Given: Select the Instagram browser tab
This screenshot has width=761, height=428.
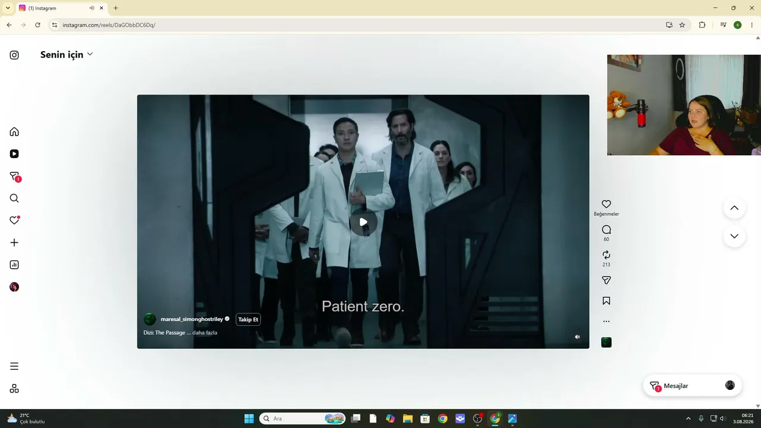Looking at the screenshot, I should [61, 8].
